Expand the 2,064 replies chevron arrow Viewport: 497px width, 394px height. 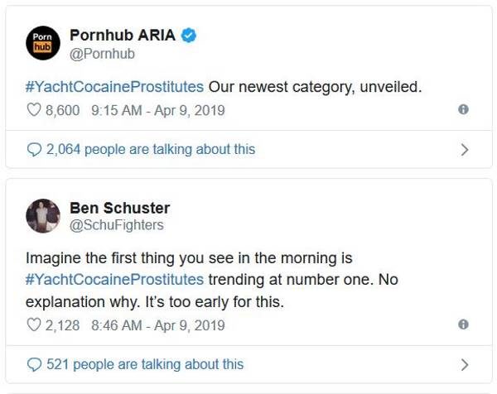coord(465,150)
